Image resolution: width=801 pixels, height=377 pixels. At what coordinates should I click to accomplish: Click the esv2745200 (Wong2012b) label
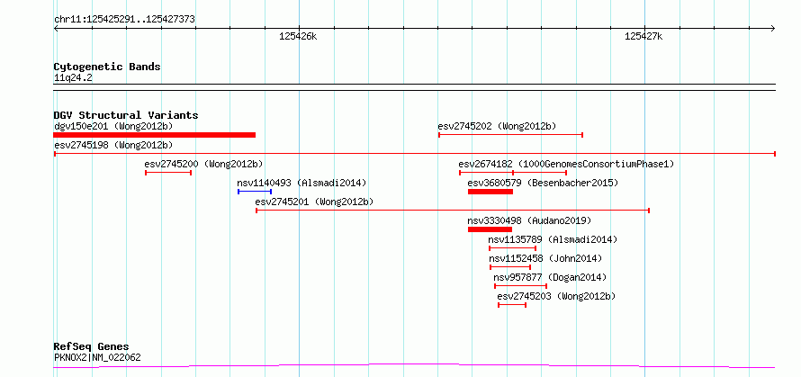coord(203,164)
